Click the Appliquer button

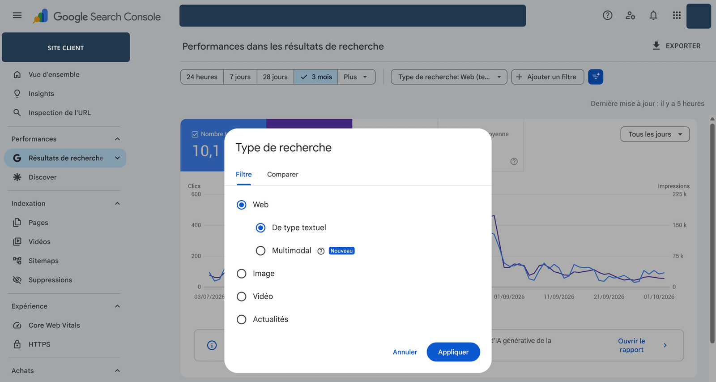453,352
